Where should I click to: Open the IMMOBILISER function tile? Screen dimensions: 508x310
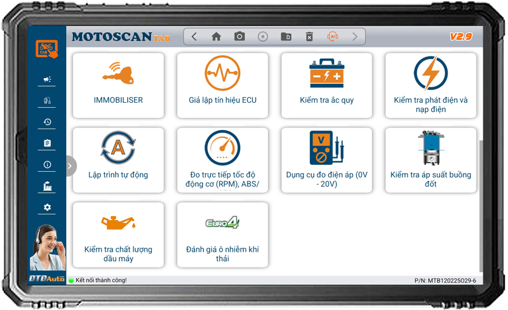click(x=118, y=86)
